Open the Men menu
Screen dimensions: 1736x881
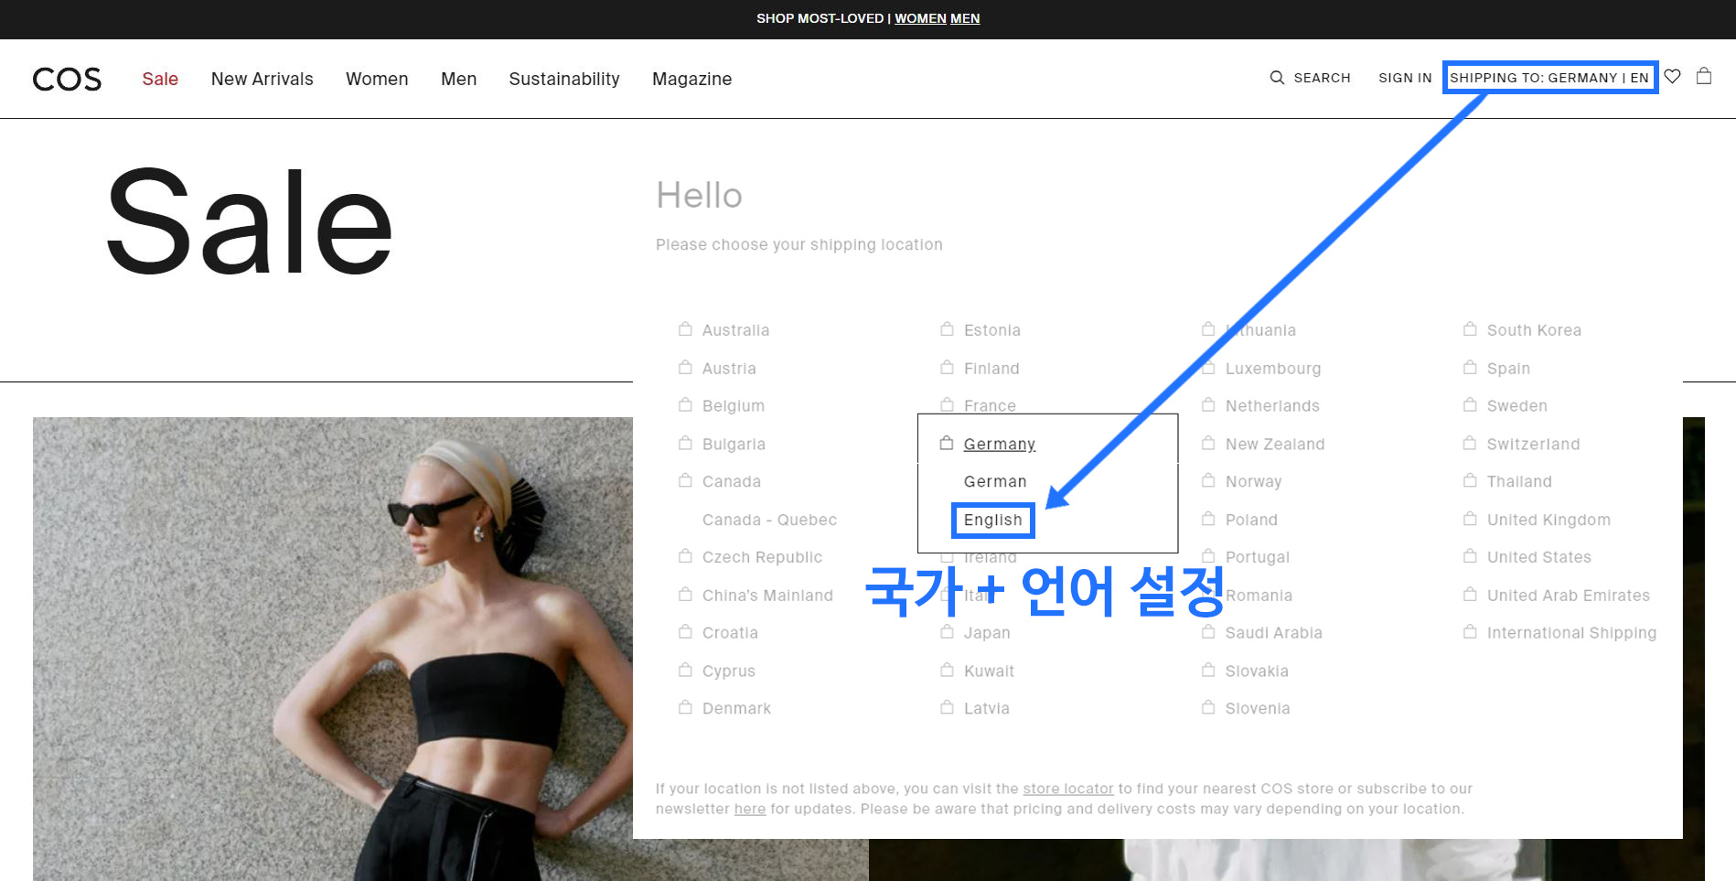(458, 79)
